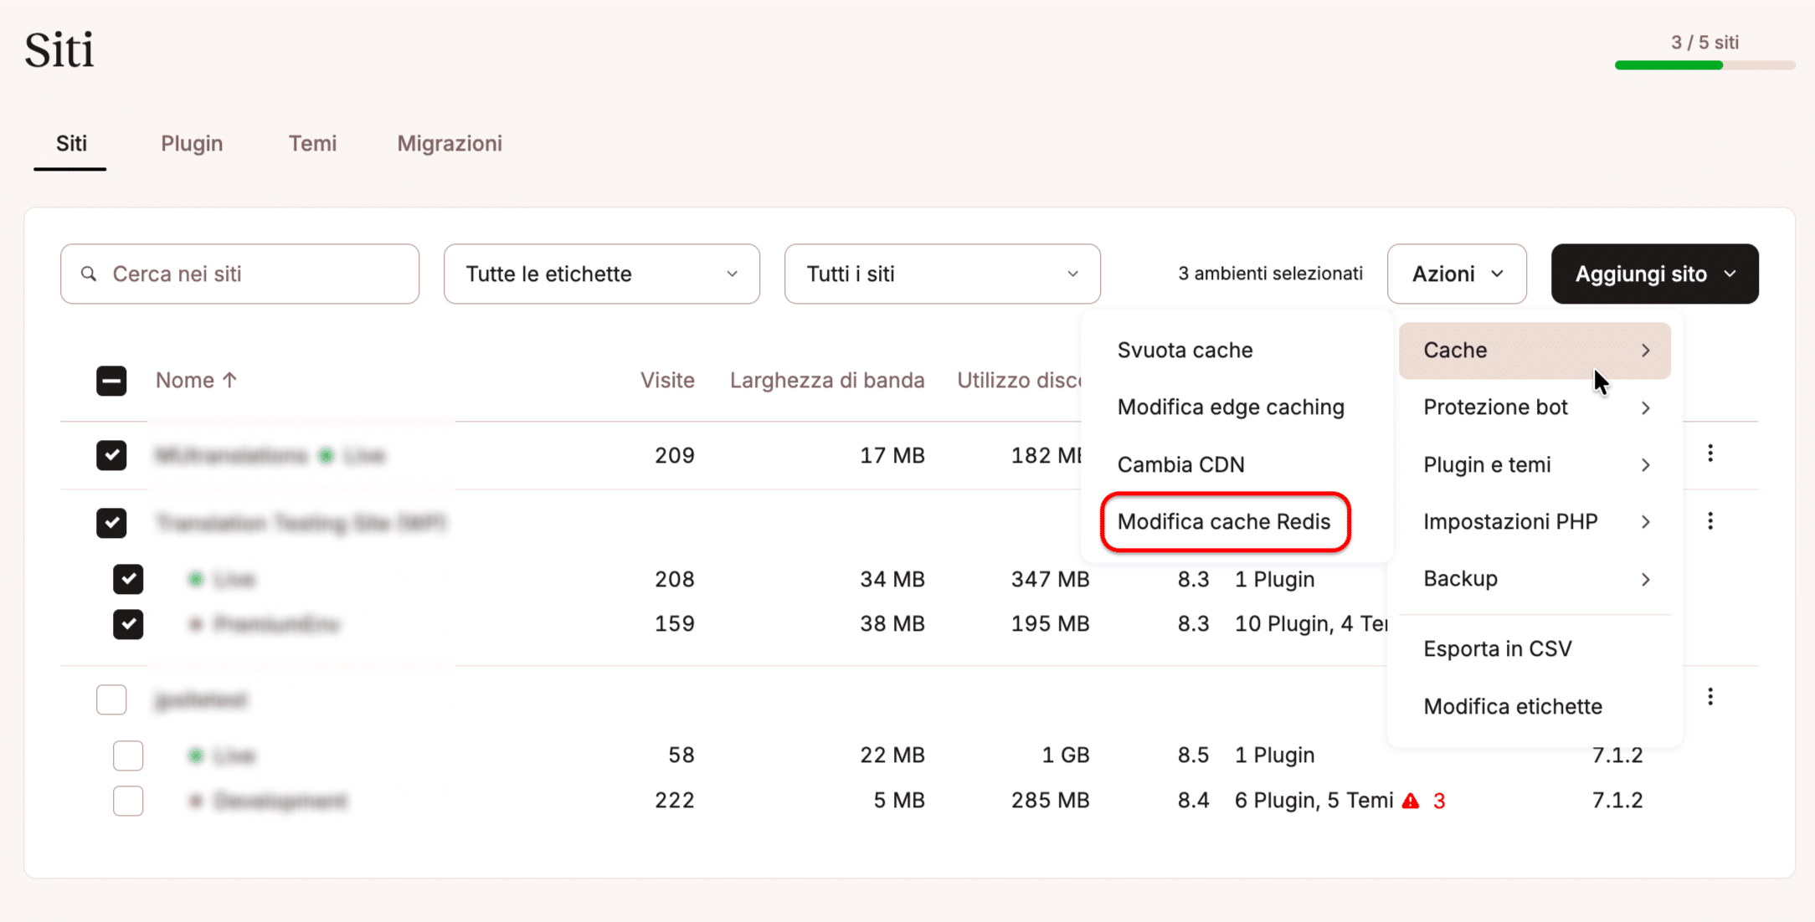Expand Protezione bot submenu
The image size is (1815, 922).
click(1535, 407)
